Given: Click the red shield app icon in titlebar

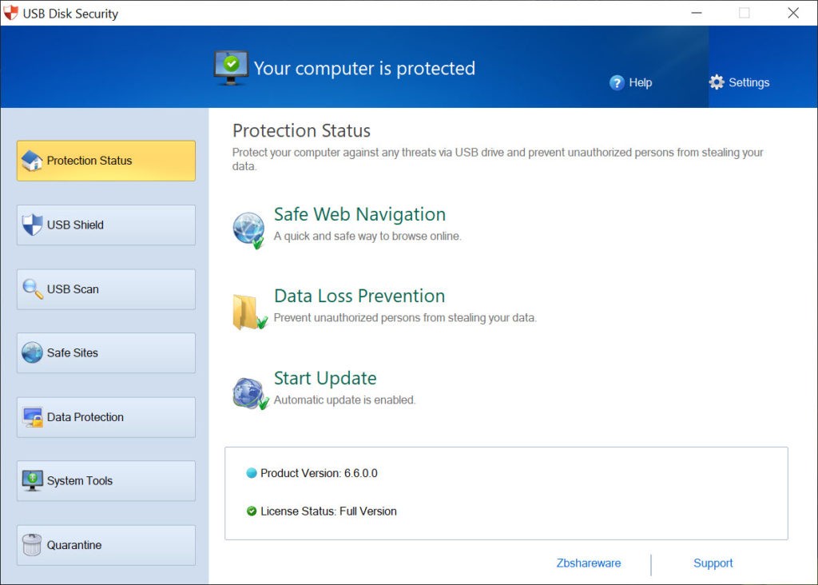Looking at the screenshot, I should pyautogui.click(x=13, y=13).
